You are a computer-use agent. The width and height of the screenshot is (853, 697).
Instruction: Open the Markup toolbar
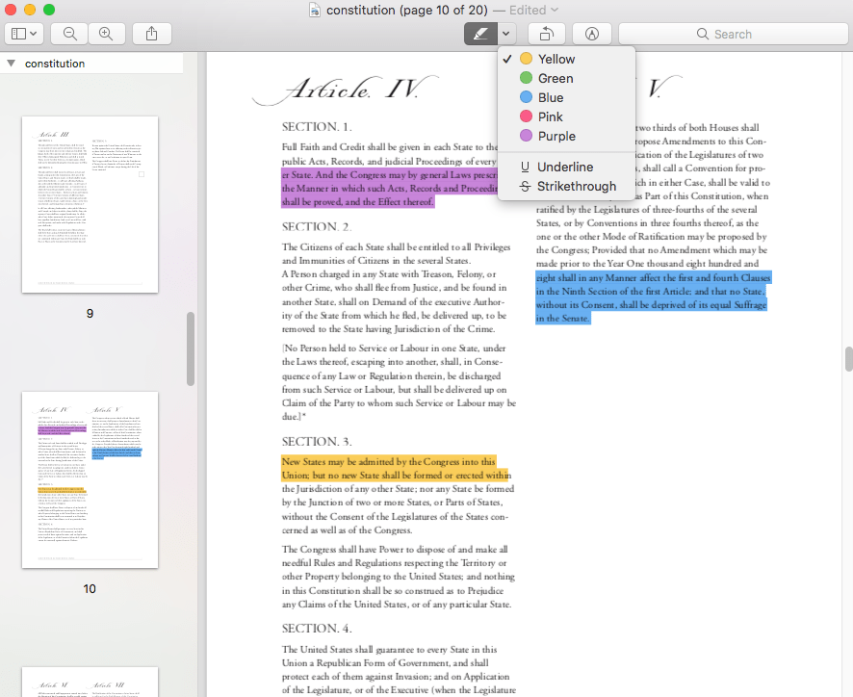(x=592, y=33)
